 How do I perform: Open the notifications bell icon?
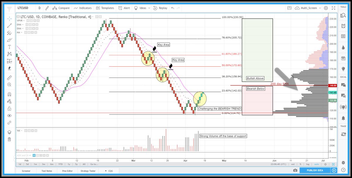[x=343, y=118]
